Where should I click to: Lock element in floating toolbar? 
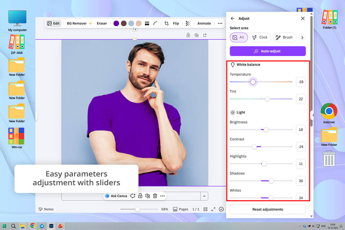coord(140,196)
